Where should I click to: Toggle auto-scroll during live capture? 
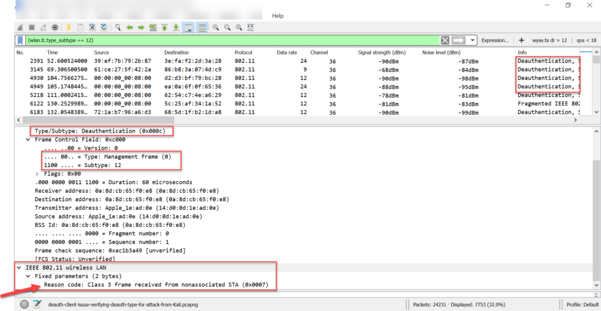click(x=188, y=28)
